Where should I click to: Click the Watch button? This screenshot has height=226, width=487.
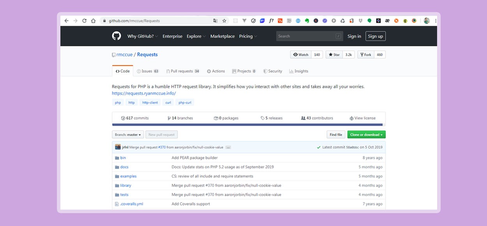tap(301, 55)
